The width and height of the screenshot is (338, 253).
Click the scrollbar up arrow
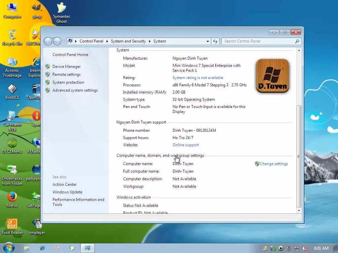[299, 50]
